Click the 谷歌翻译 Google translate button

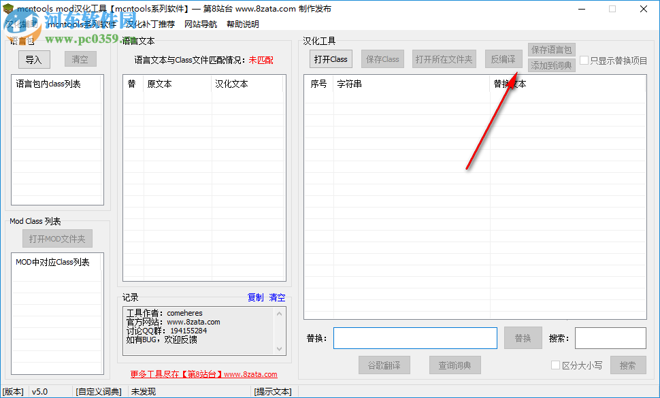(x=384, y=365)
